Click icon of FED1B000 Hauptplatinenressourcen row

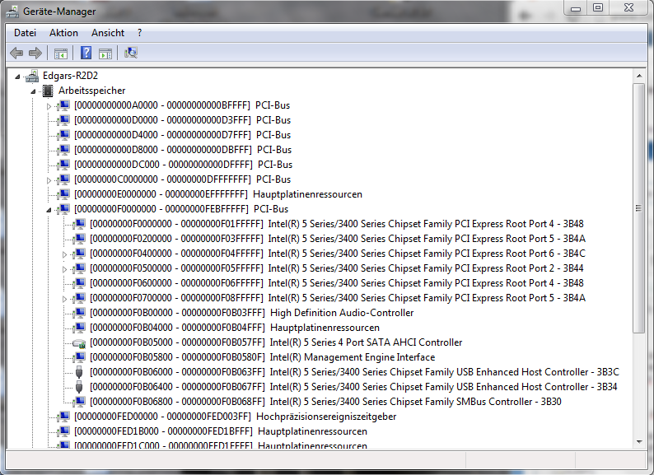click(x=63, y=431)
